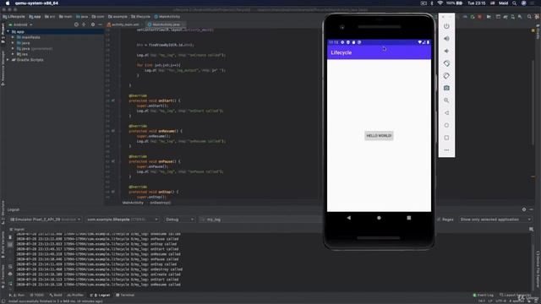Open the Event Log button in status bar
541x304 pixels.
tap(483, 295)
